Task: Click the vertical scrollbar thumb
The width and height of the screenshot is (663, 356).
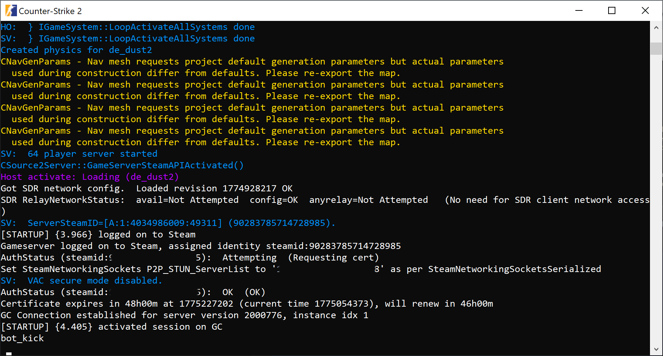Action: 656,49
